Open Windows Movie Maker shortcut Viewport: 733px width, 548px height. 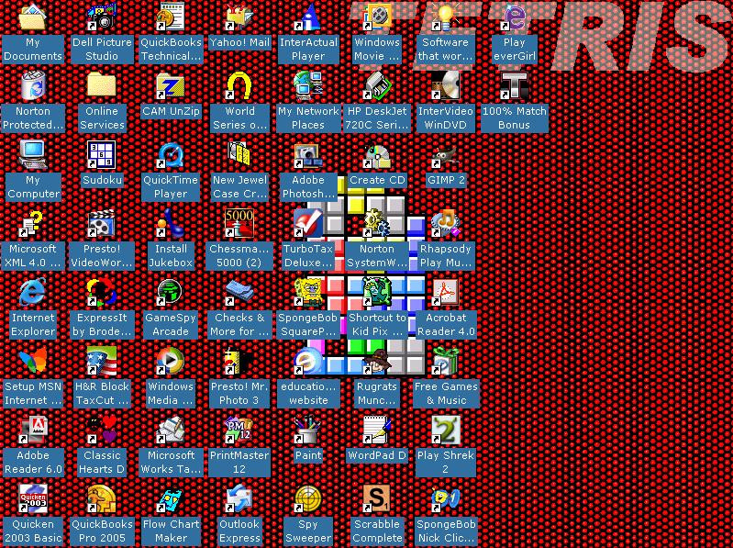click(377, 17)
